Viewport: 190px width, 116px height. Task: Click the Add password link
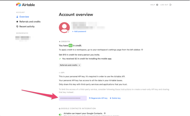click(79, 32)
